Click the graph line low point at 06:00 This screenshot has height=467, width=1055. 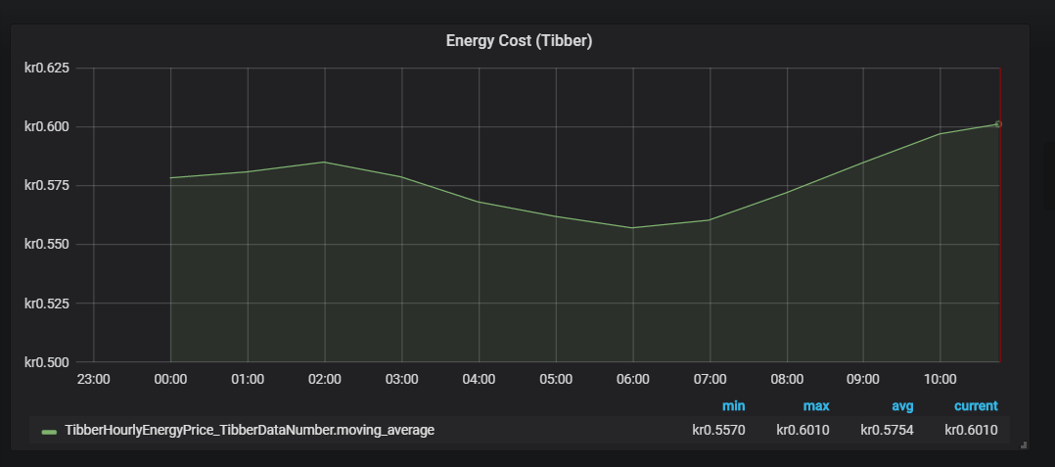[x=633, y=228]
